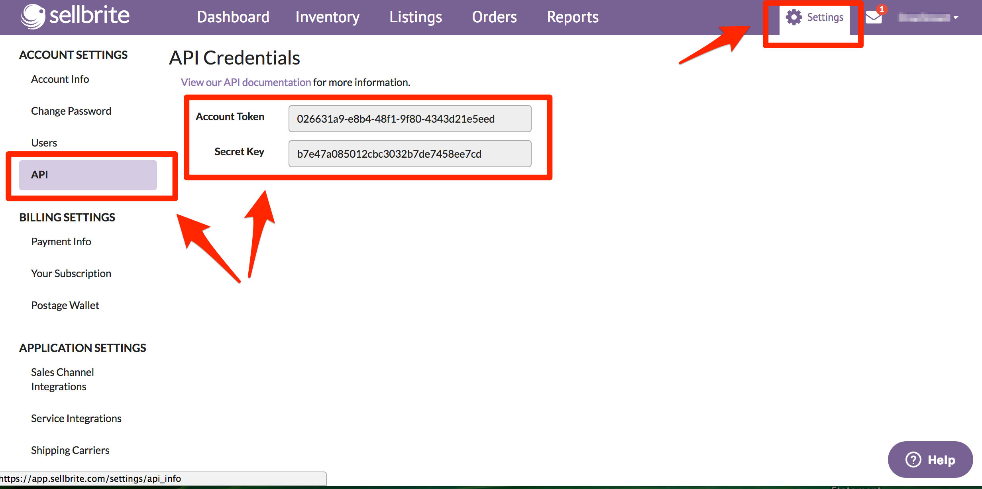Open Shipping Carriers settings
982x489 pixels.
71,450
